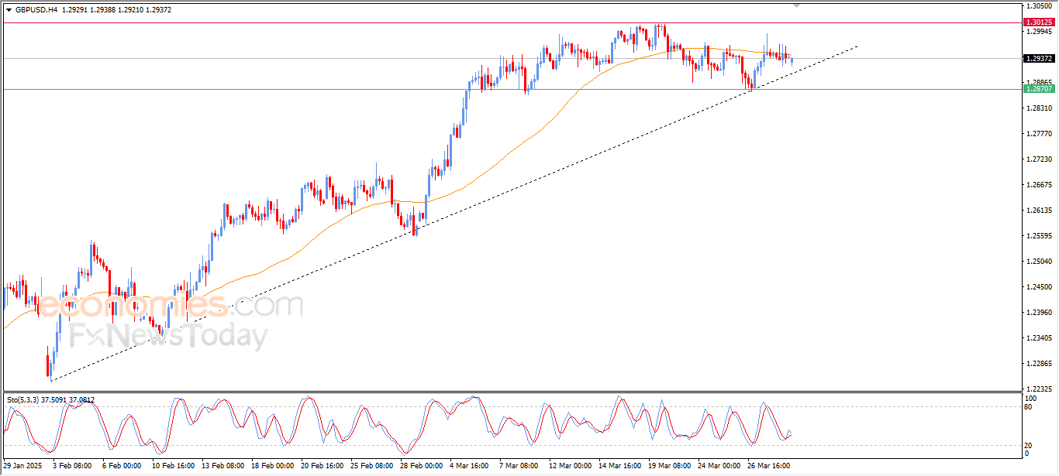
Task: Click the 29 Jan 2025 time label
Action: pos(21,466)
